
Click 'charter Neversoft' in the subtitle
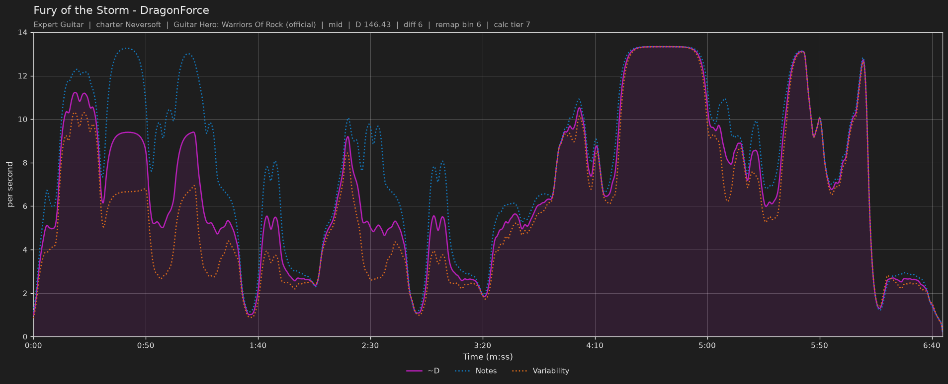[x=128, y=25]
